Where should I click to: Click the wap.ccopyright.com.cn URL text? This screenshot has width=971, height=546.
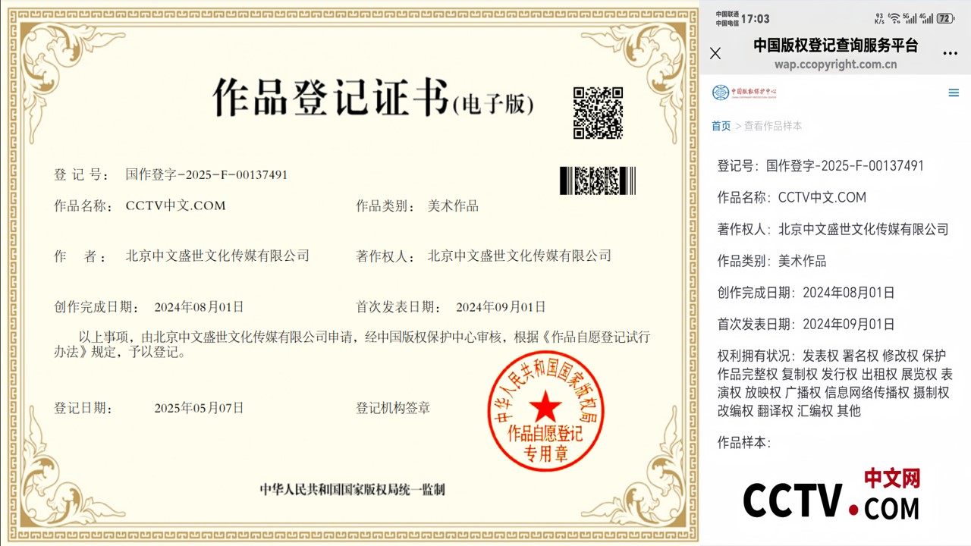[x=835, y=64]
